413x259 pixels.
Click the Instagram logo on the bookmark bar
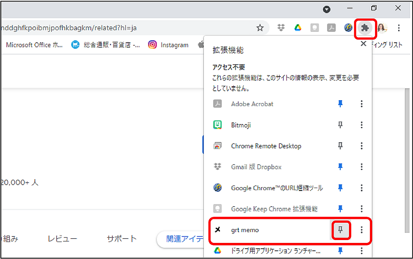(152, 45)
